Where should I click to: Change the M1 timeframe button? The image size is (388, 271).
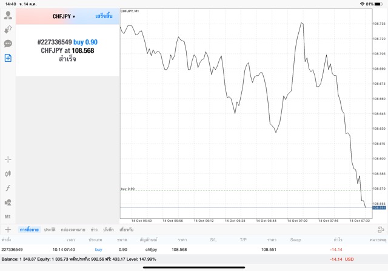[x=8, y=217]
